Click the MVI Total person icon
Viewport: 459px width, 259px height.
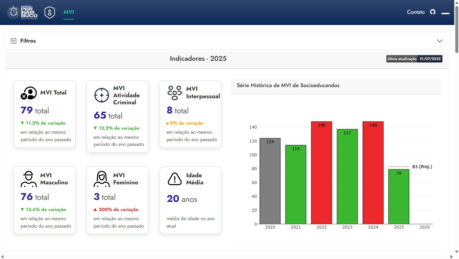(x=28, y=93)
